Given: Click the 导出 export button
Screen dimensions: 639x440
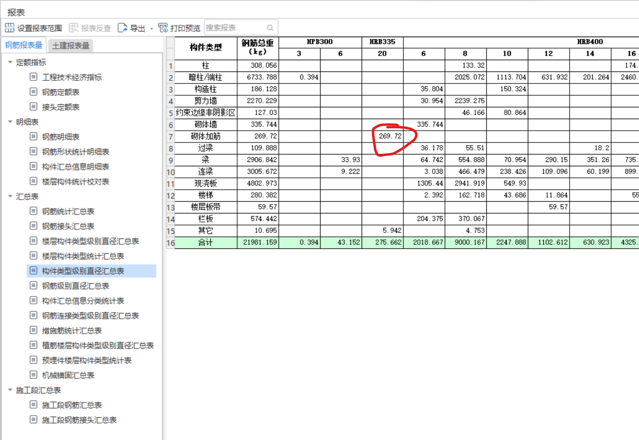Looking at the screenshot, I should [131, 28].
